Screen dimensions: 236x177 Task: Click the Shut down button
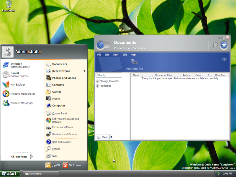[72, 165]
